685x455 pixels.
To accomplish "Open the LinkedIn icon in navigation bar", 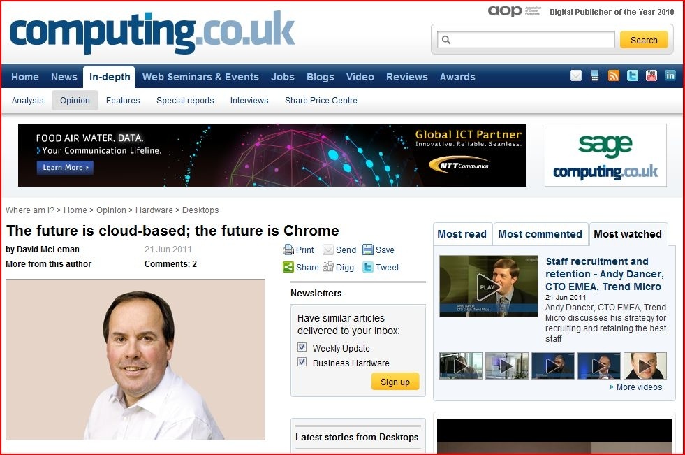I will coord(670,76).
